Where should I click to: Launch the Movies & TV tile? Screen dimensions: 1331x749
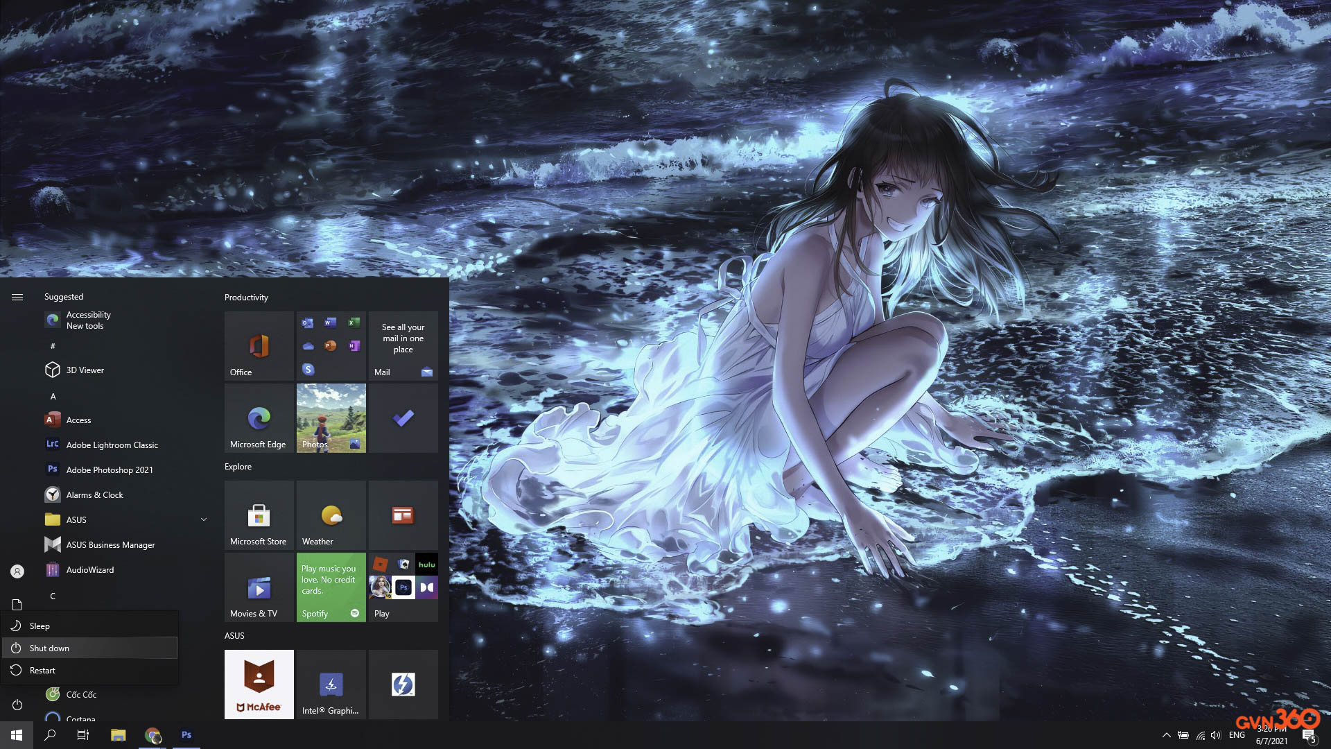[259, 587]
